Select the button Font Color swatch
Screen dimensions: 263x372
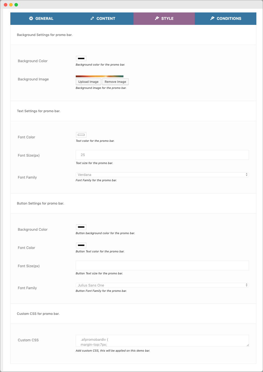pyautogui.click(x=81, y=245)
